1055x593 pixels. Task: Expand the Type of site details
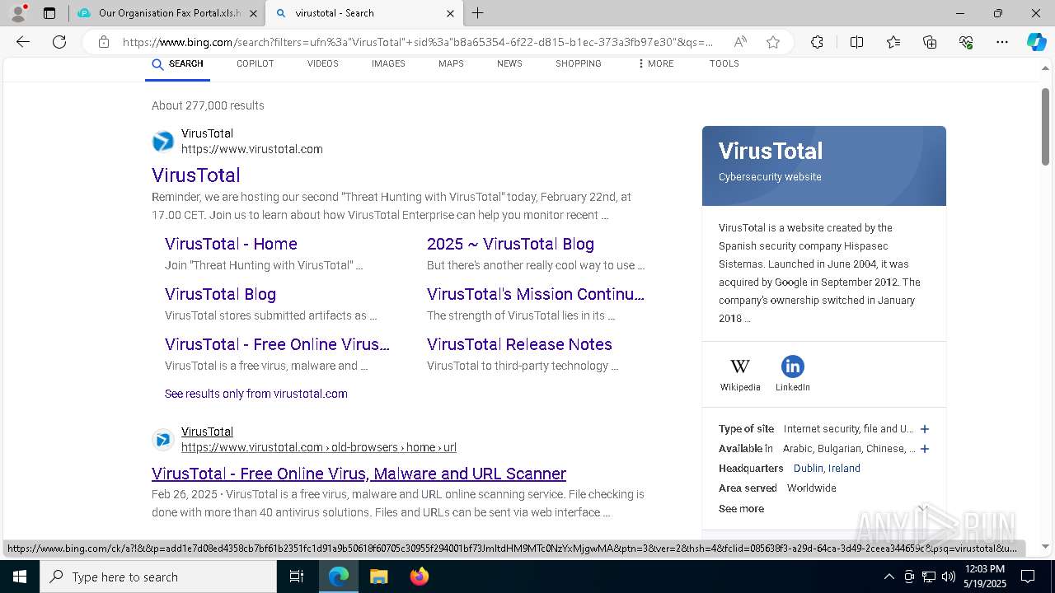tap(925, 429)
